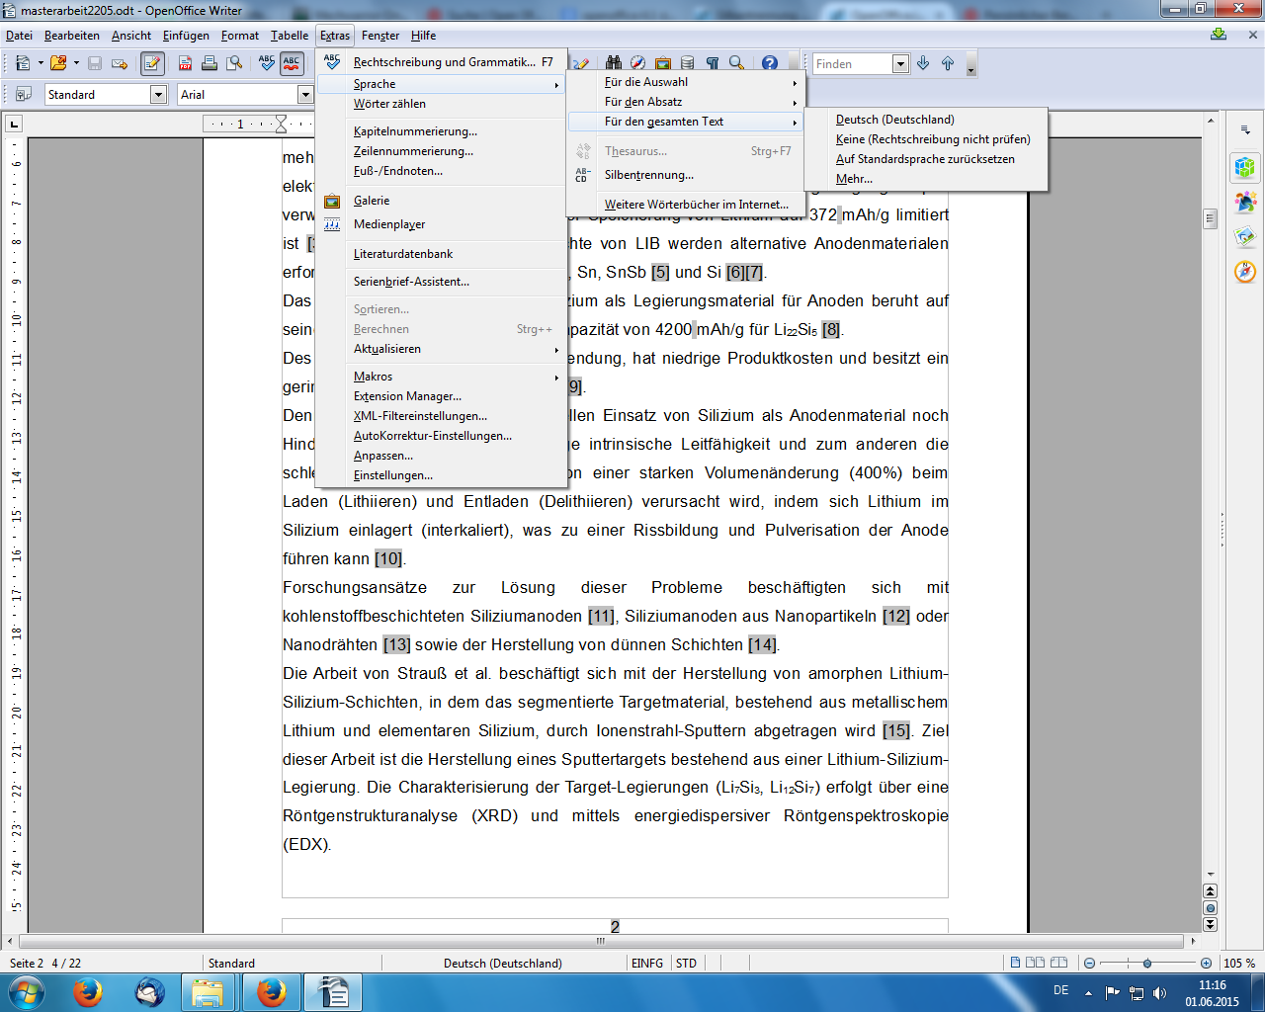This screenshot has width=1265, height=1012.
Task: Click the print document icon
Action: [210, 63]
